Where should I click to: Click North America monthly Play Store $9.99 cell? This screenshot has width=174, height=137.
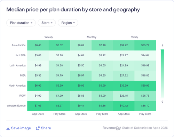click(x=102, y=86)
